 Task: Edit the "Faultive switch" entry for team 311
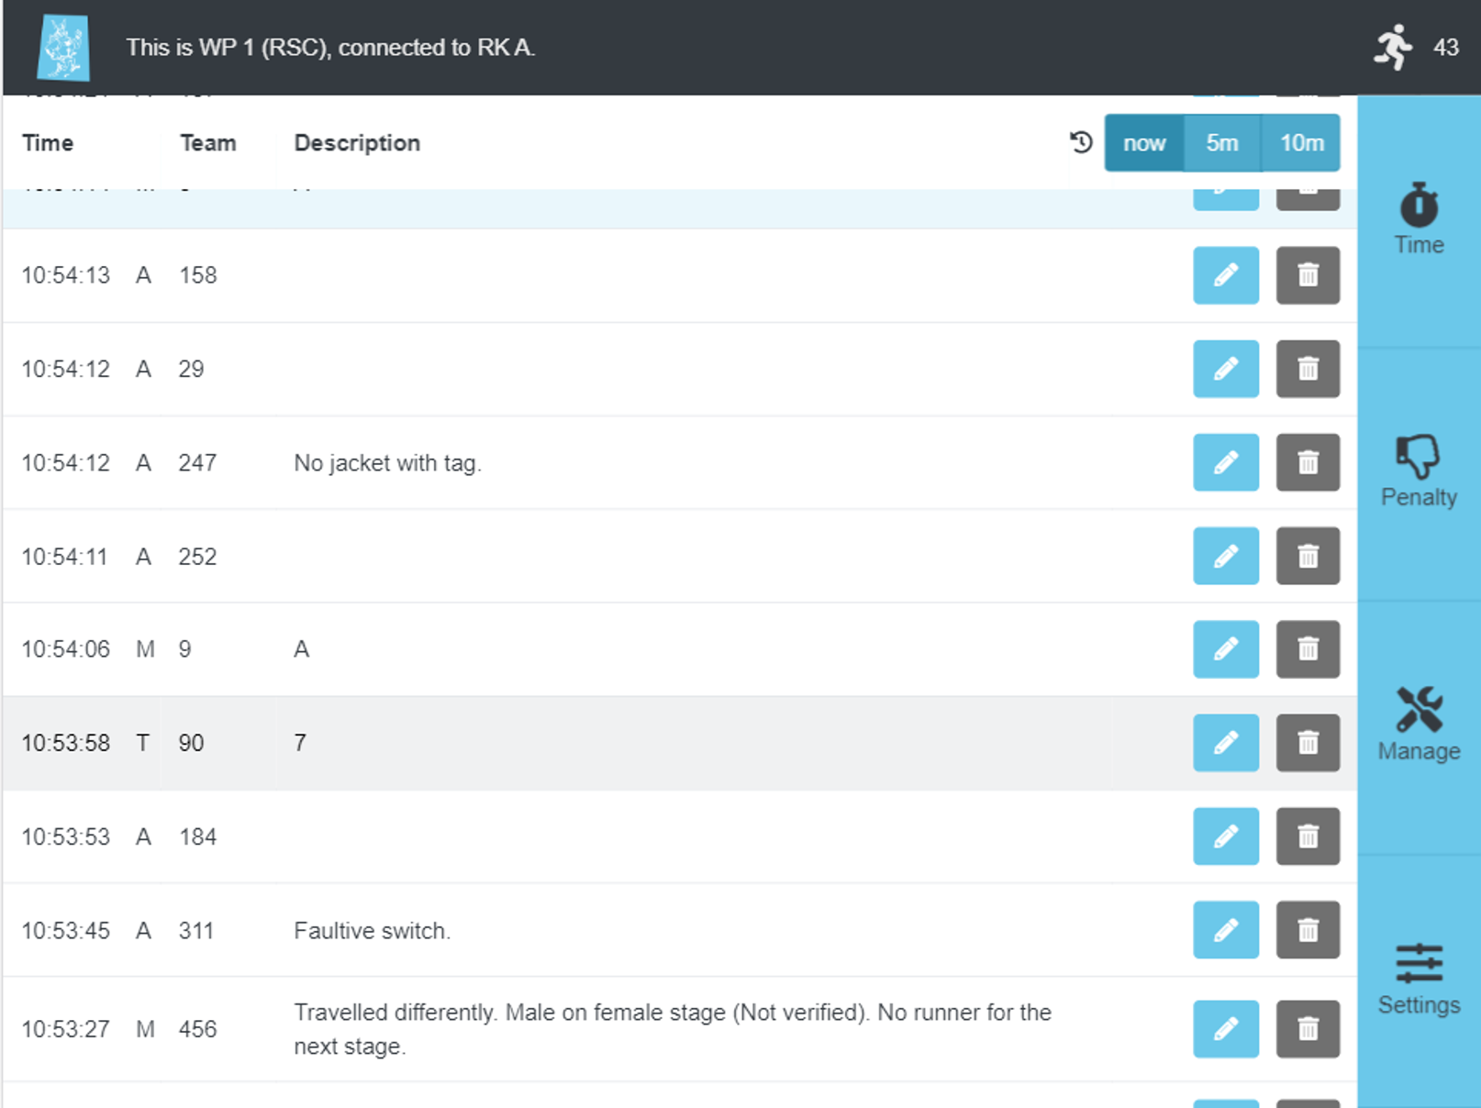(1225, 930)
